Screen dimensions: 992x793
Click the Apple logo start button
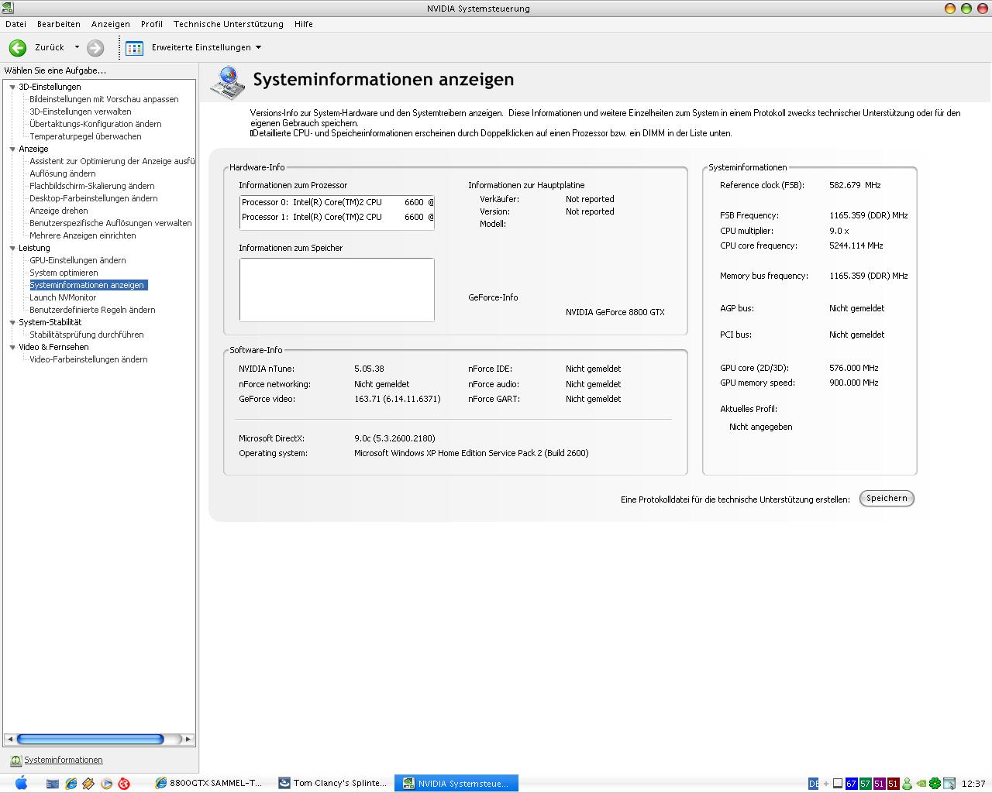(21, 783)
